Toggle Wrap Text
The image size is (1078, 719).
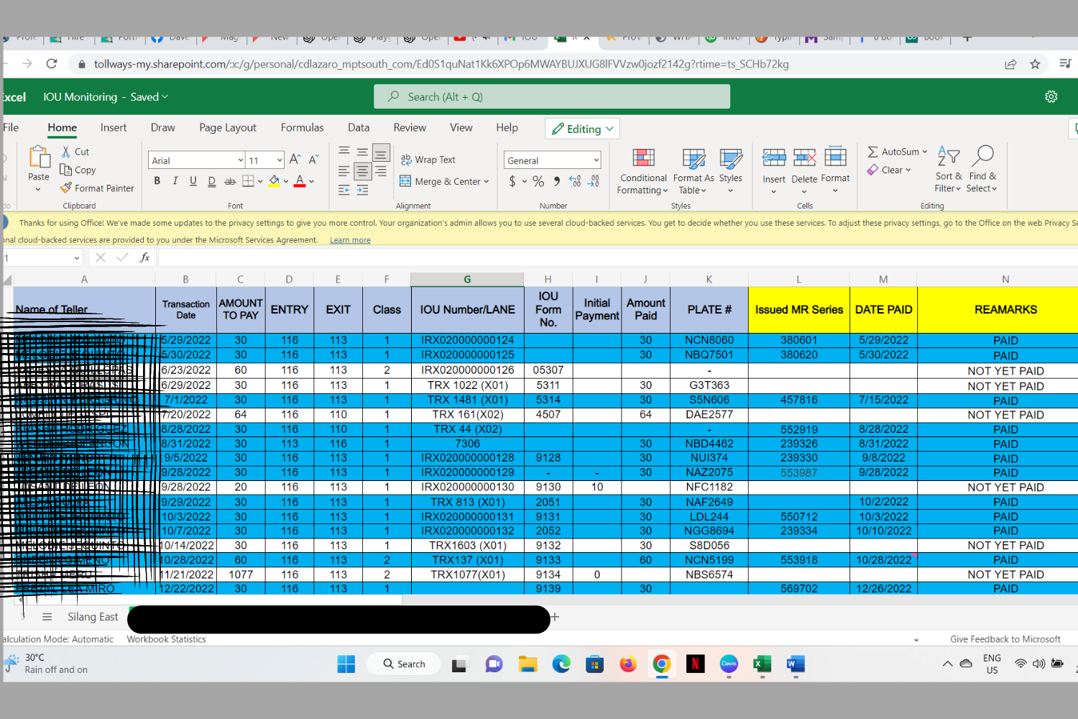428,160
